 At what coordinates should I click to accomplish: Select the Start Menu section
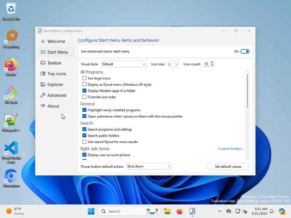point(56,52)
